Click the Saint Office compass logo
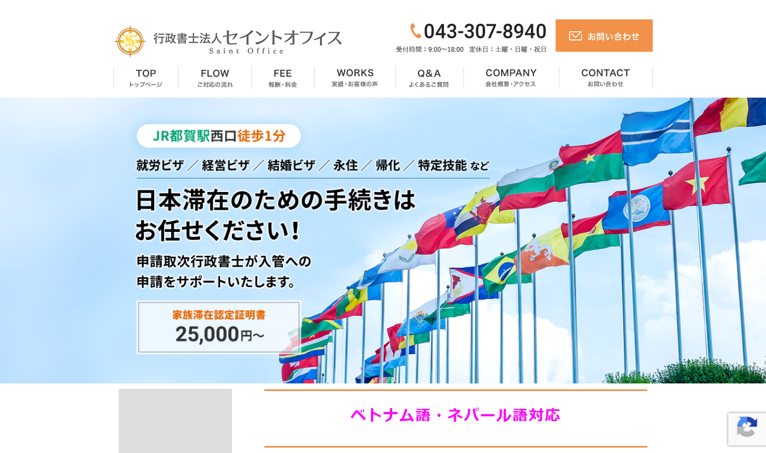The height and width of the screenshot is (453, 766). (x=130, y=40)
